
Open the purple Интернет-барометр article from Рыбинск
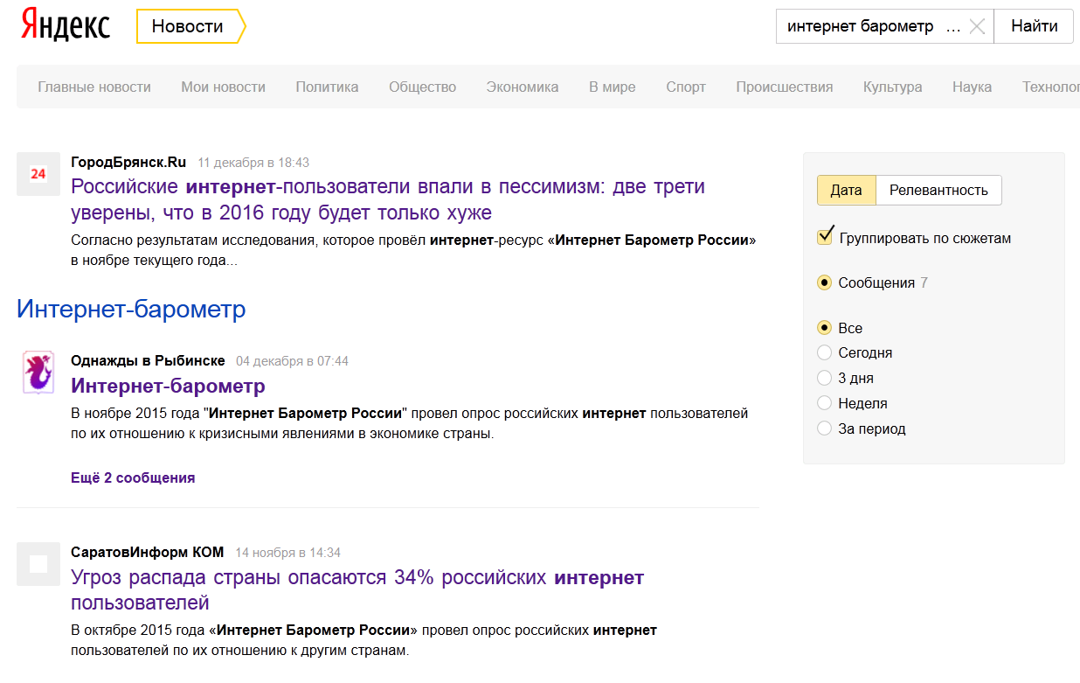click(x=168, y=386)
